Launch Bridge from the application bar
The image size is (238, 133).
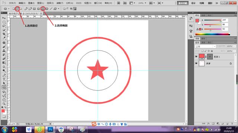(119, 3)
